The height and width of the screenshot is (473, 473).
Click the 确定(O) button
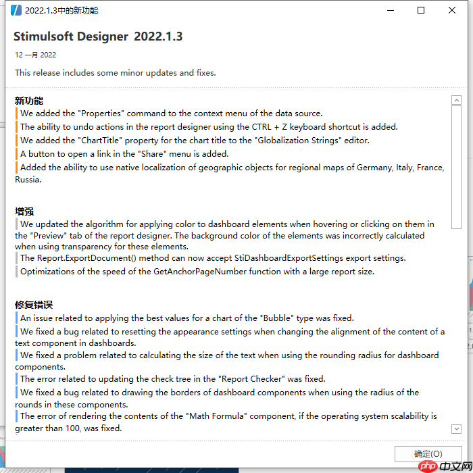point(428,453)
